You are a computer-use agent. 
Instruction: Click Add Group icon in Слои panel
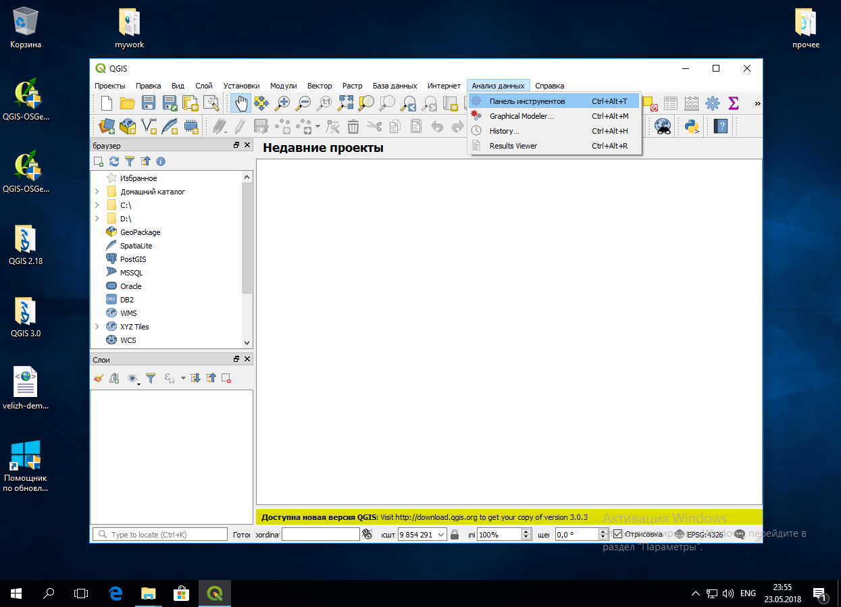click(114, 378)
